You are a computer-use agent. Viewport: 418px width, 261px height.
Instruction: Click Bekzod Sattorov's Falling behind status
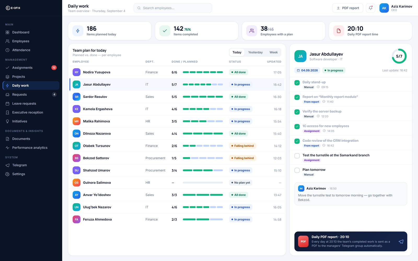242,158
